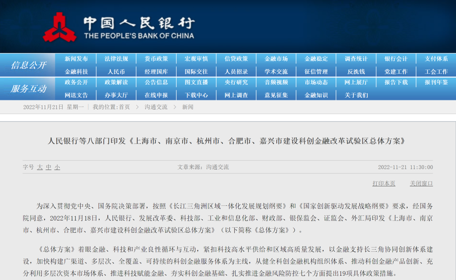Viewport: 456px width, 280px height.
Task: Open the 新闻发布 menu item
Action: 76,59
